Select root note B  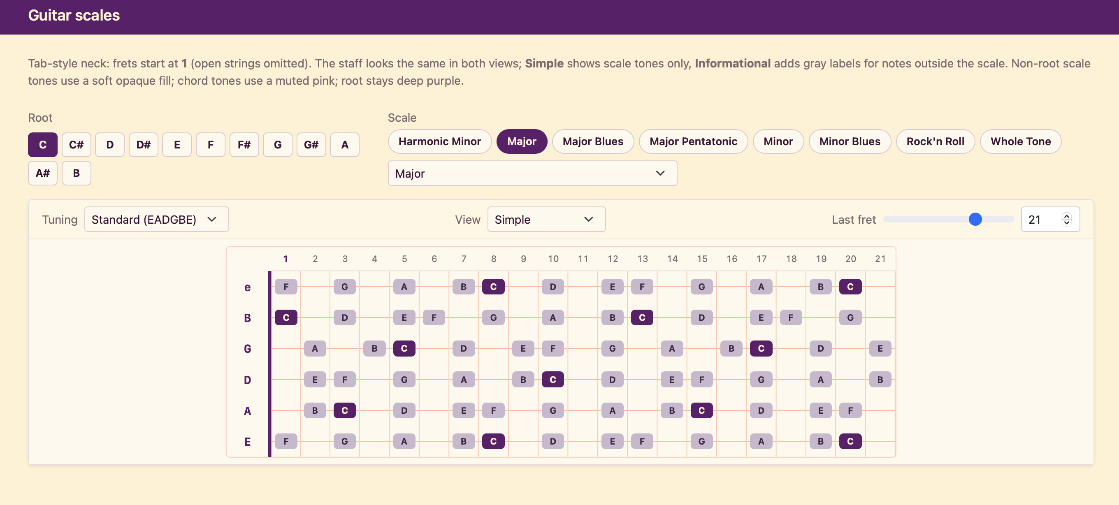click(x=77, y=173)
